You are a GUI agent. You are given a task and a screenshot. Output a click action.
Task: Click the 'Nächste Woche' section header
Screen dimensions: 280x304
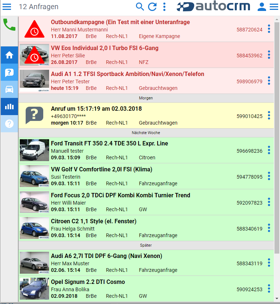tap(146, 133)
